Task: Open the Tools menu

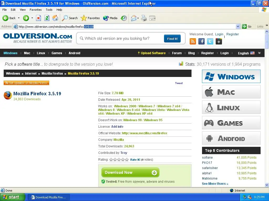Action: coord(49,10)
